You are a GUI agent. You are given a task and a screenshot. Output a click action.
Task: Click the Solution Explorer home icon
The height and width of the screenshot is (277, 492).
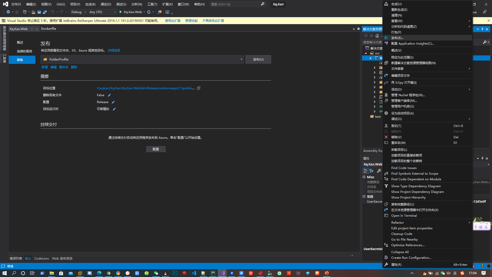tap(377, 36)
